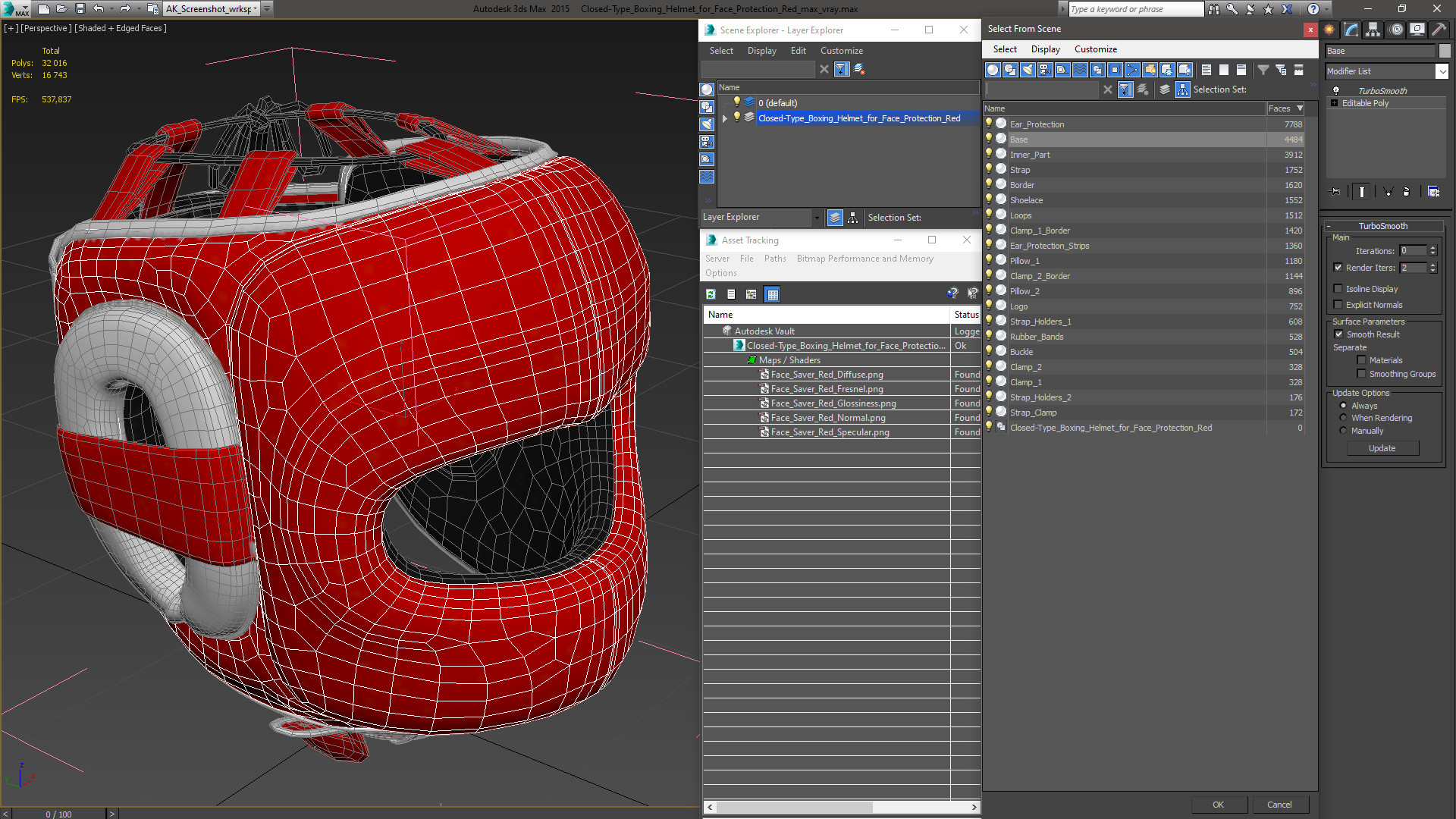Enable Separate by Materials checkbox
Viewport: 1456px width, 819px height.
pos(1362,360)
